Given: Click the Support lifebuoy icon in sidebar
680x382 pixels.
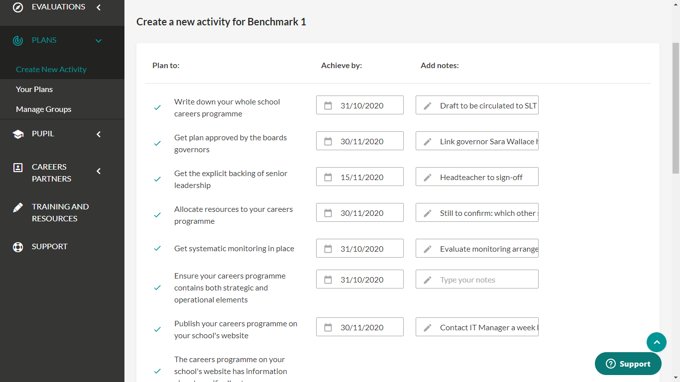Looking at the screenshot, I should pyautogui.click(x=18, y=247).
